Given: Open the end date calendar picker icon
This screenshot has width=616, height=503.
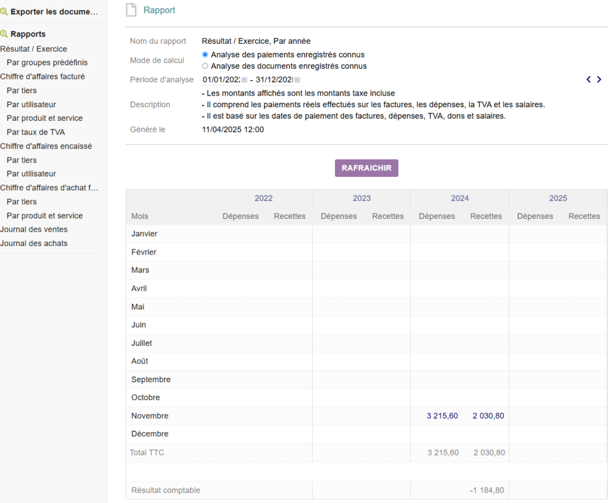Looking at the screenshot, I should pyautogui.click(x=297, y=79).
